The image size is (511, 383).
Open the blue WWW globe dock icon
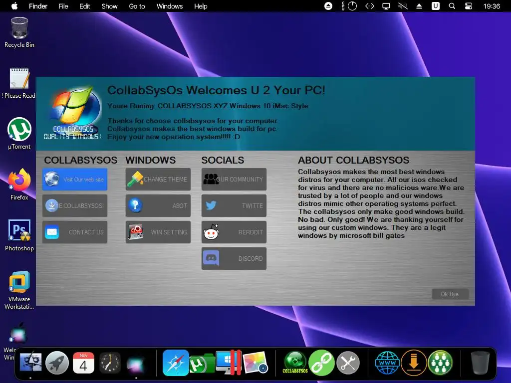coord(387,363)
